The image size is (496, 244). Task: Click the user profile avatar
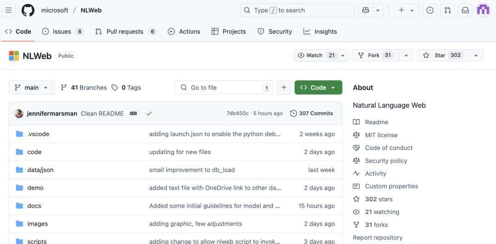483,10
